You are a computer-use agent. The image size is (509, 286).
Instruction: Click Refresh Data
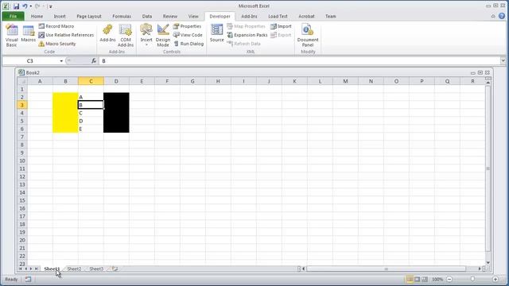pyautogui.click(x=244, y=44)
